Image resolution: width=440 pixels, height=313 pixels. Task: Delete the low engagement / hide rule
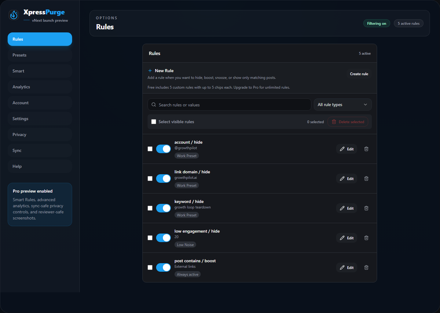pyautogui.click(x=366, y=238)
